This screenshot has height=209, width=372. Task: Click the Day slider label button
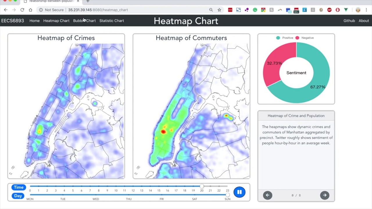(x=18, y=196)
